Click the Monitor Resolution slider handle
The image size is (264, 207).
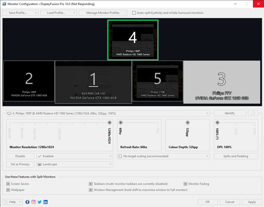click(x=109, y=122)
